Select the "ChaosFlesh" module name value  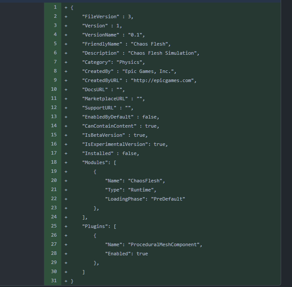click(145, 181)
